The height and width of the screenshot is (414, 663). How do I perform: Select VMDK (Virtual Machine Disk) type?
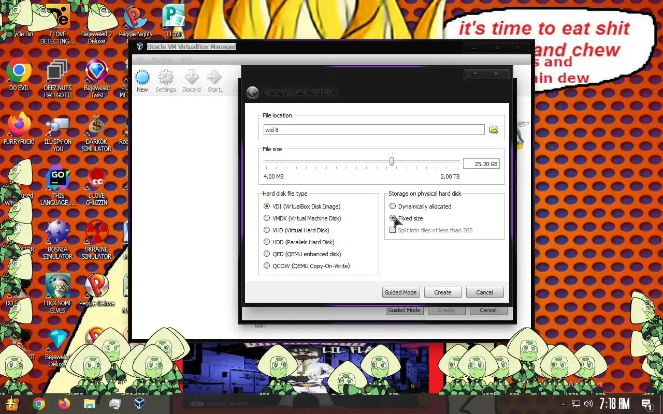pyautogui.click(x=302, y=218)
